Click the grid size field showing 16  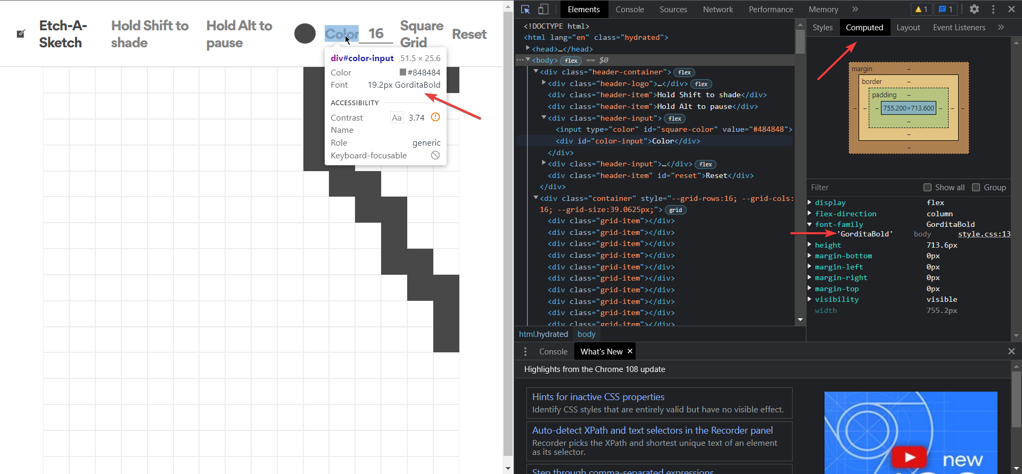[376, 33]
